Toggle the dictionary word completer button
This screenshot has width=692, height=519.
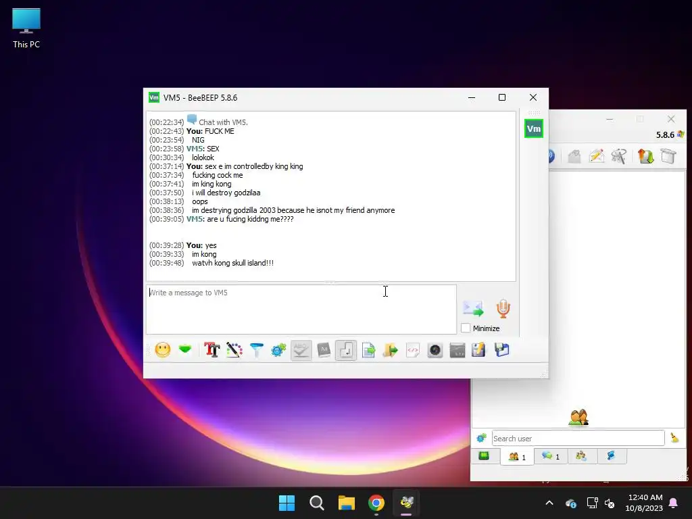tap(324, 351)
